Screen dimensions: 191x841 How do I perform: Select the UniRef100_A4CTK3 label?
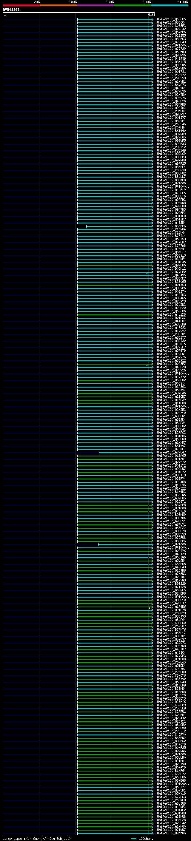171,295
